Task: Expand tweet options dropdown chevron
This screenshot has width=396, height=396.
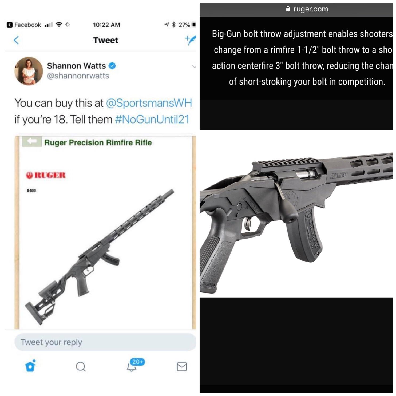Action: [194, 66]
